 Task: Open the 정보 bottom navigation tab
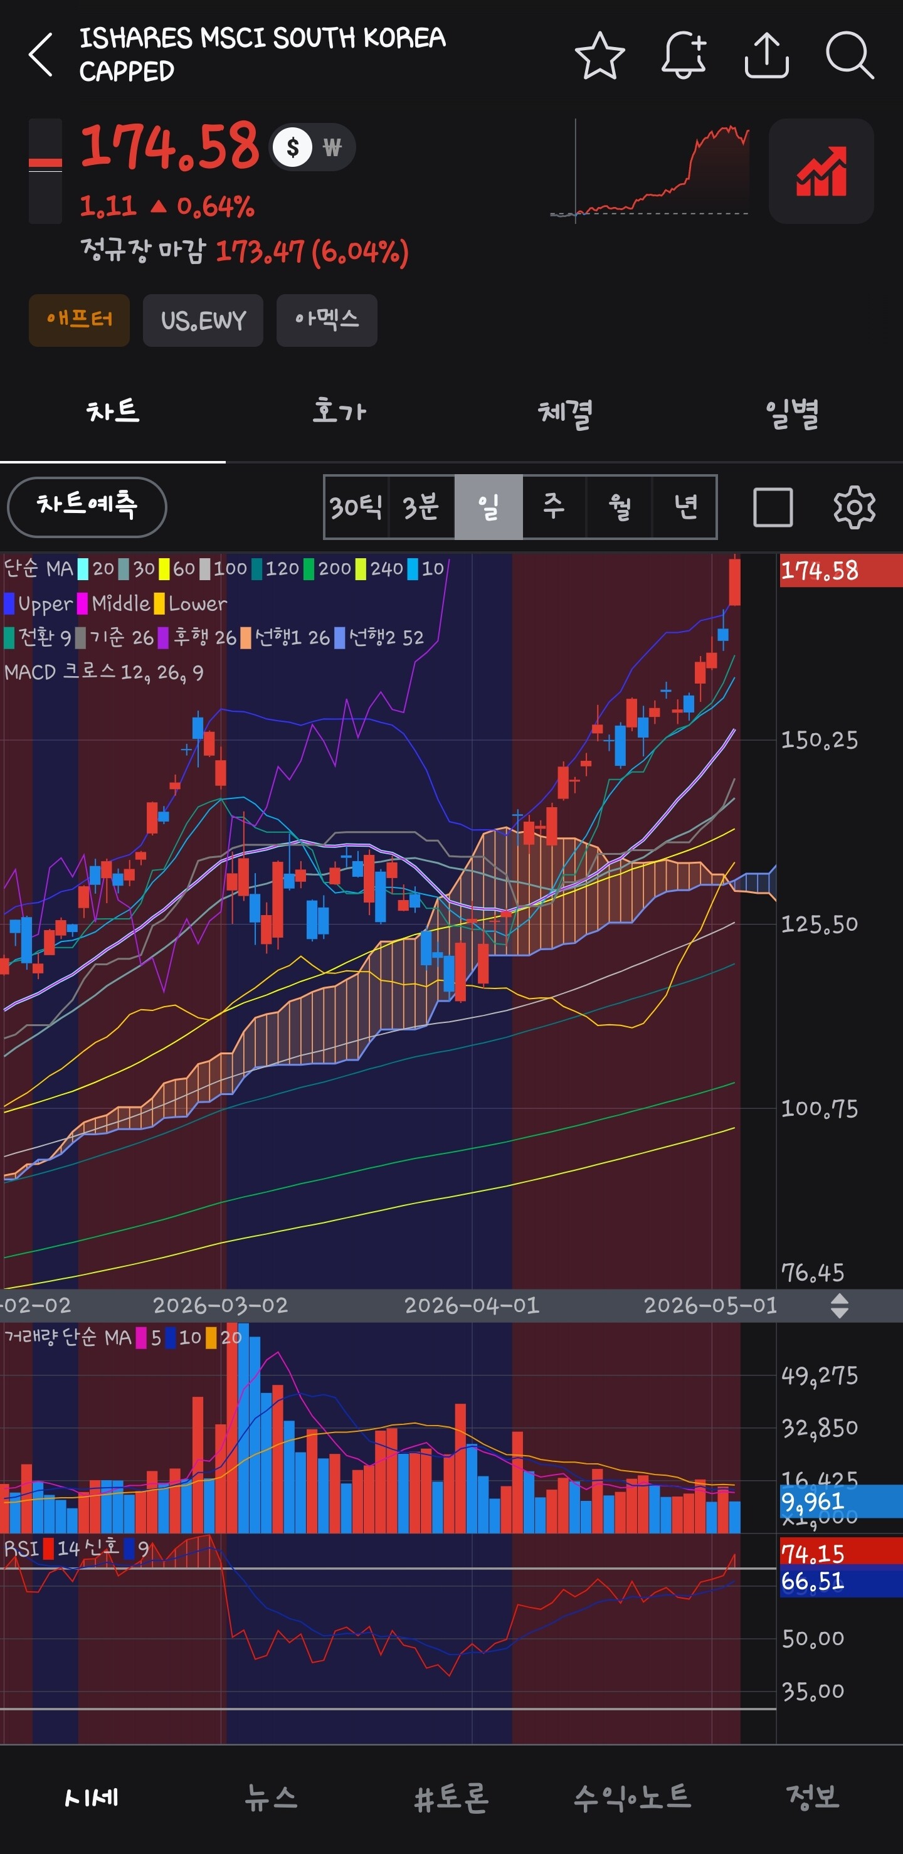coord(813,1797)
